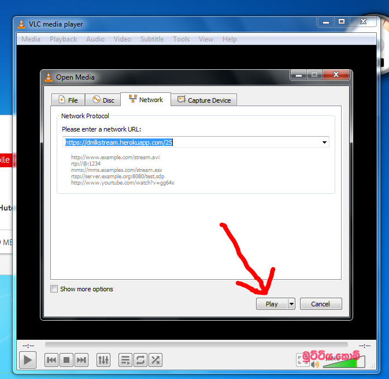
Task: Click the remaining time label right of seek bar
Action: click(365, 346)
